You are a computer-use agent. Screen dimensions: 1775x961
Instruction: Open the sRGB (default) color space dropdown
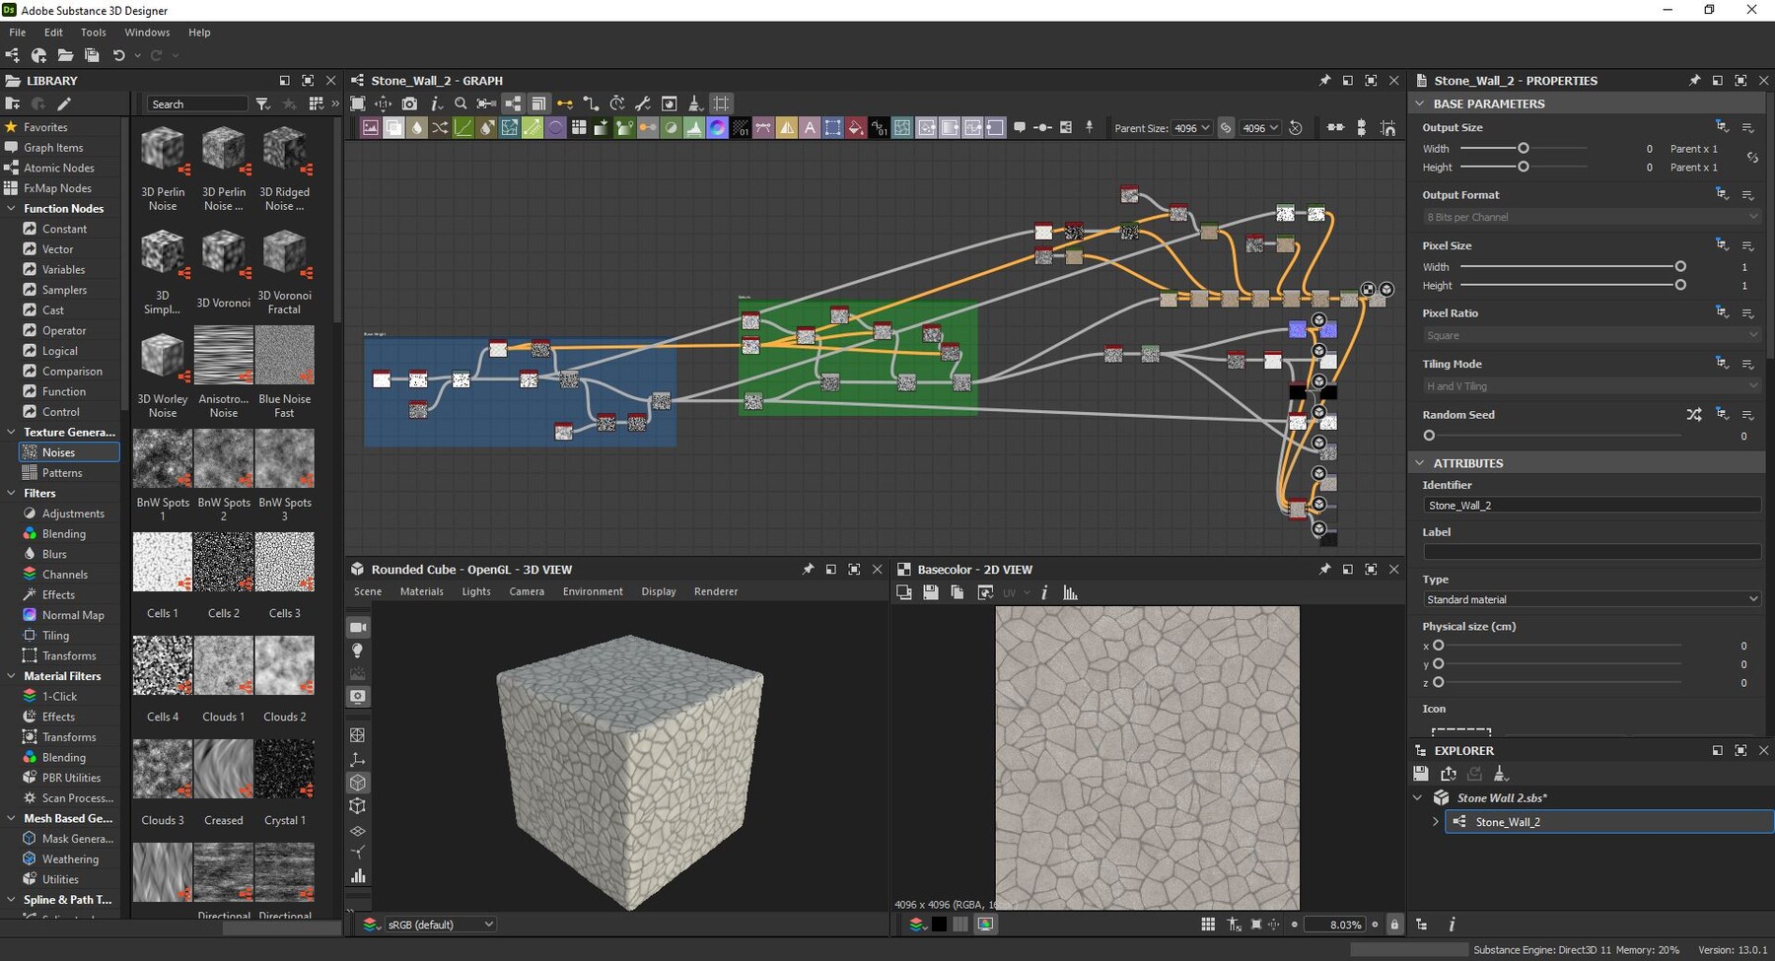coord(440,925)
